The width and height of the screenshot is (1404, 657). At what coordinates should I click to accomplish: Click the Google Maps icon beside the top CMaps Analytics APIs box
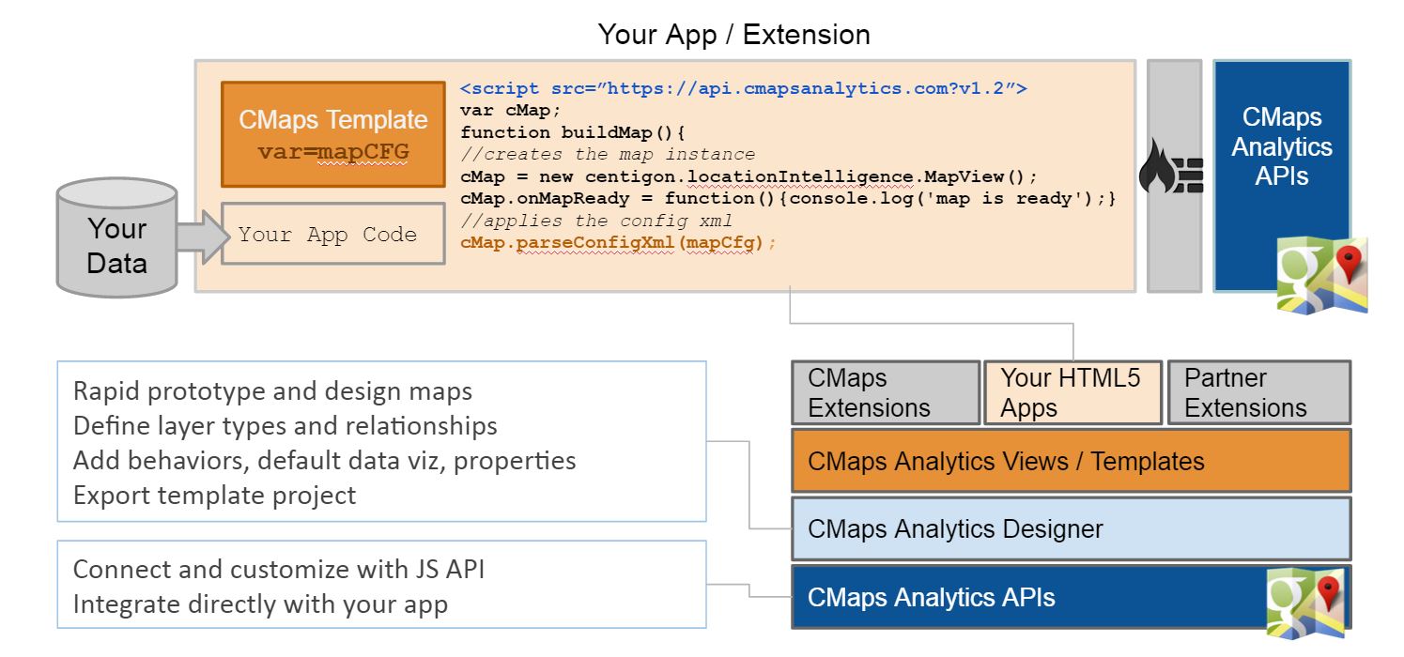(x=1321, y=275)
